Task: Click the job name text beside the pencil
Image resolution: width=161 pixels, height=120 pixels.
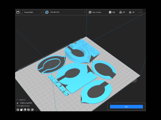Action: (26, 103)
